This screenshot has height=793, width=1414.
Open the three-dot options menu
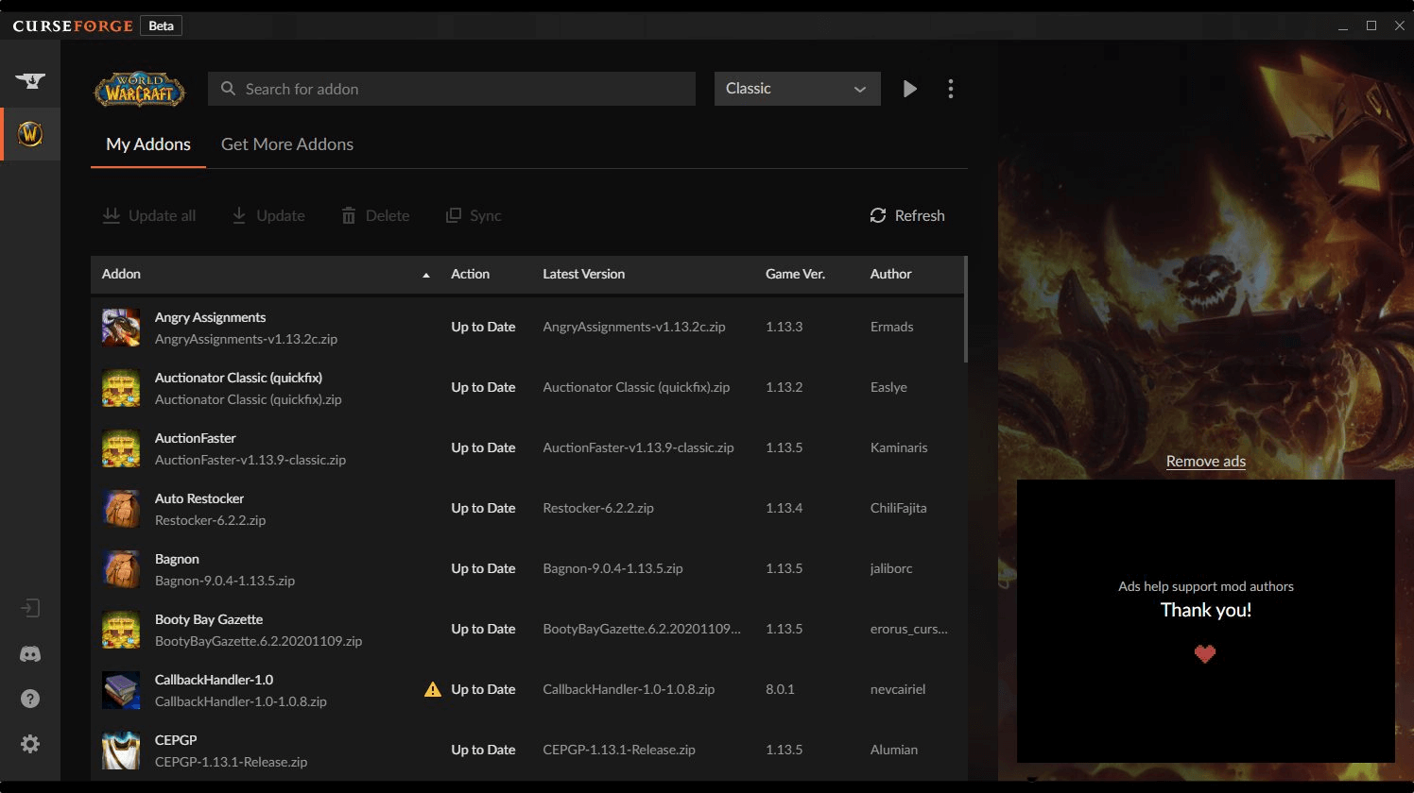(951, 89)
